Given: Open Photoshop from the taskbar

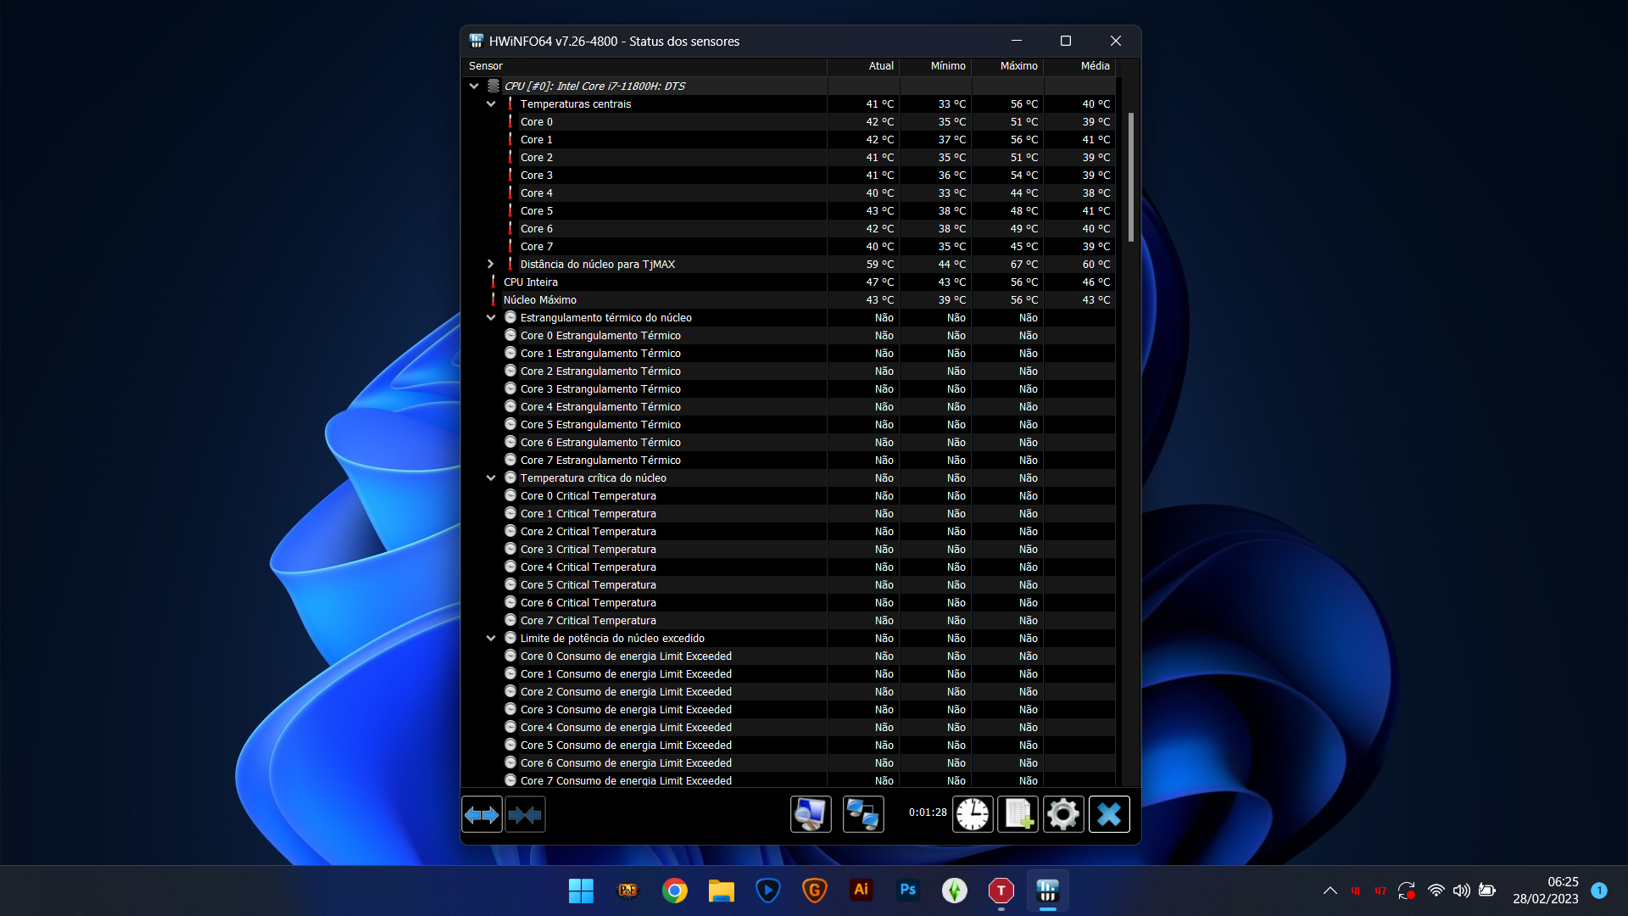Looking at the screenshot, I should [908, 891].
